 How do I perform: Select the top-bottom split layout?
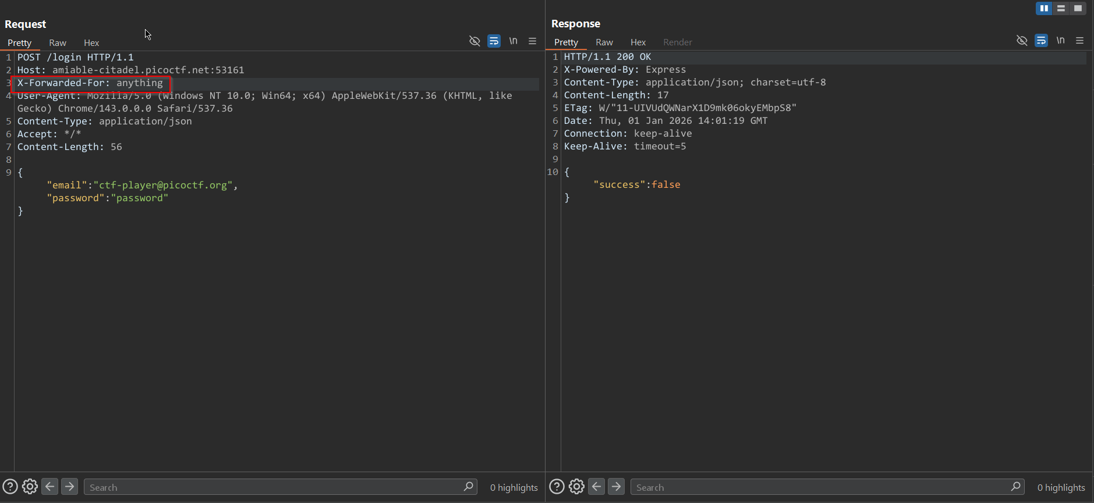click(x=1061, y=8)
